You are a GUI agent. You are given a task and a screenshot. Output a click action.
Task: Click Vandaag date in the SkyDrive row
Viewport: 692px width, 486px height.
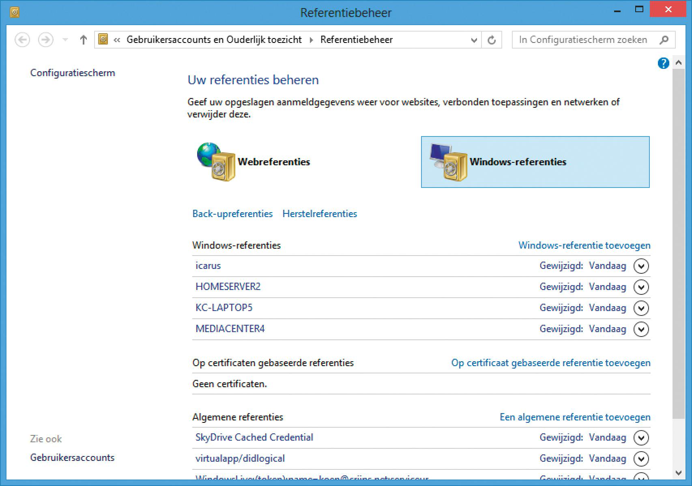607,438
